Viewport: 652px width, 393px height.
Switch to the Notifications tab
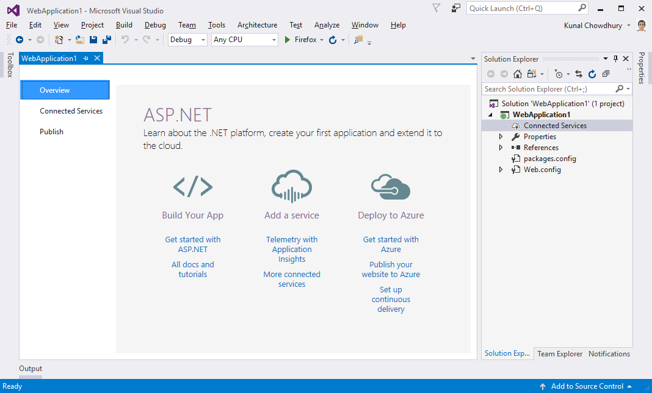click(609, 353)
